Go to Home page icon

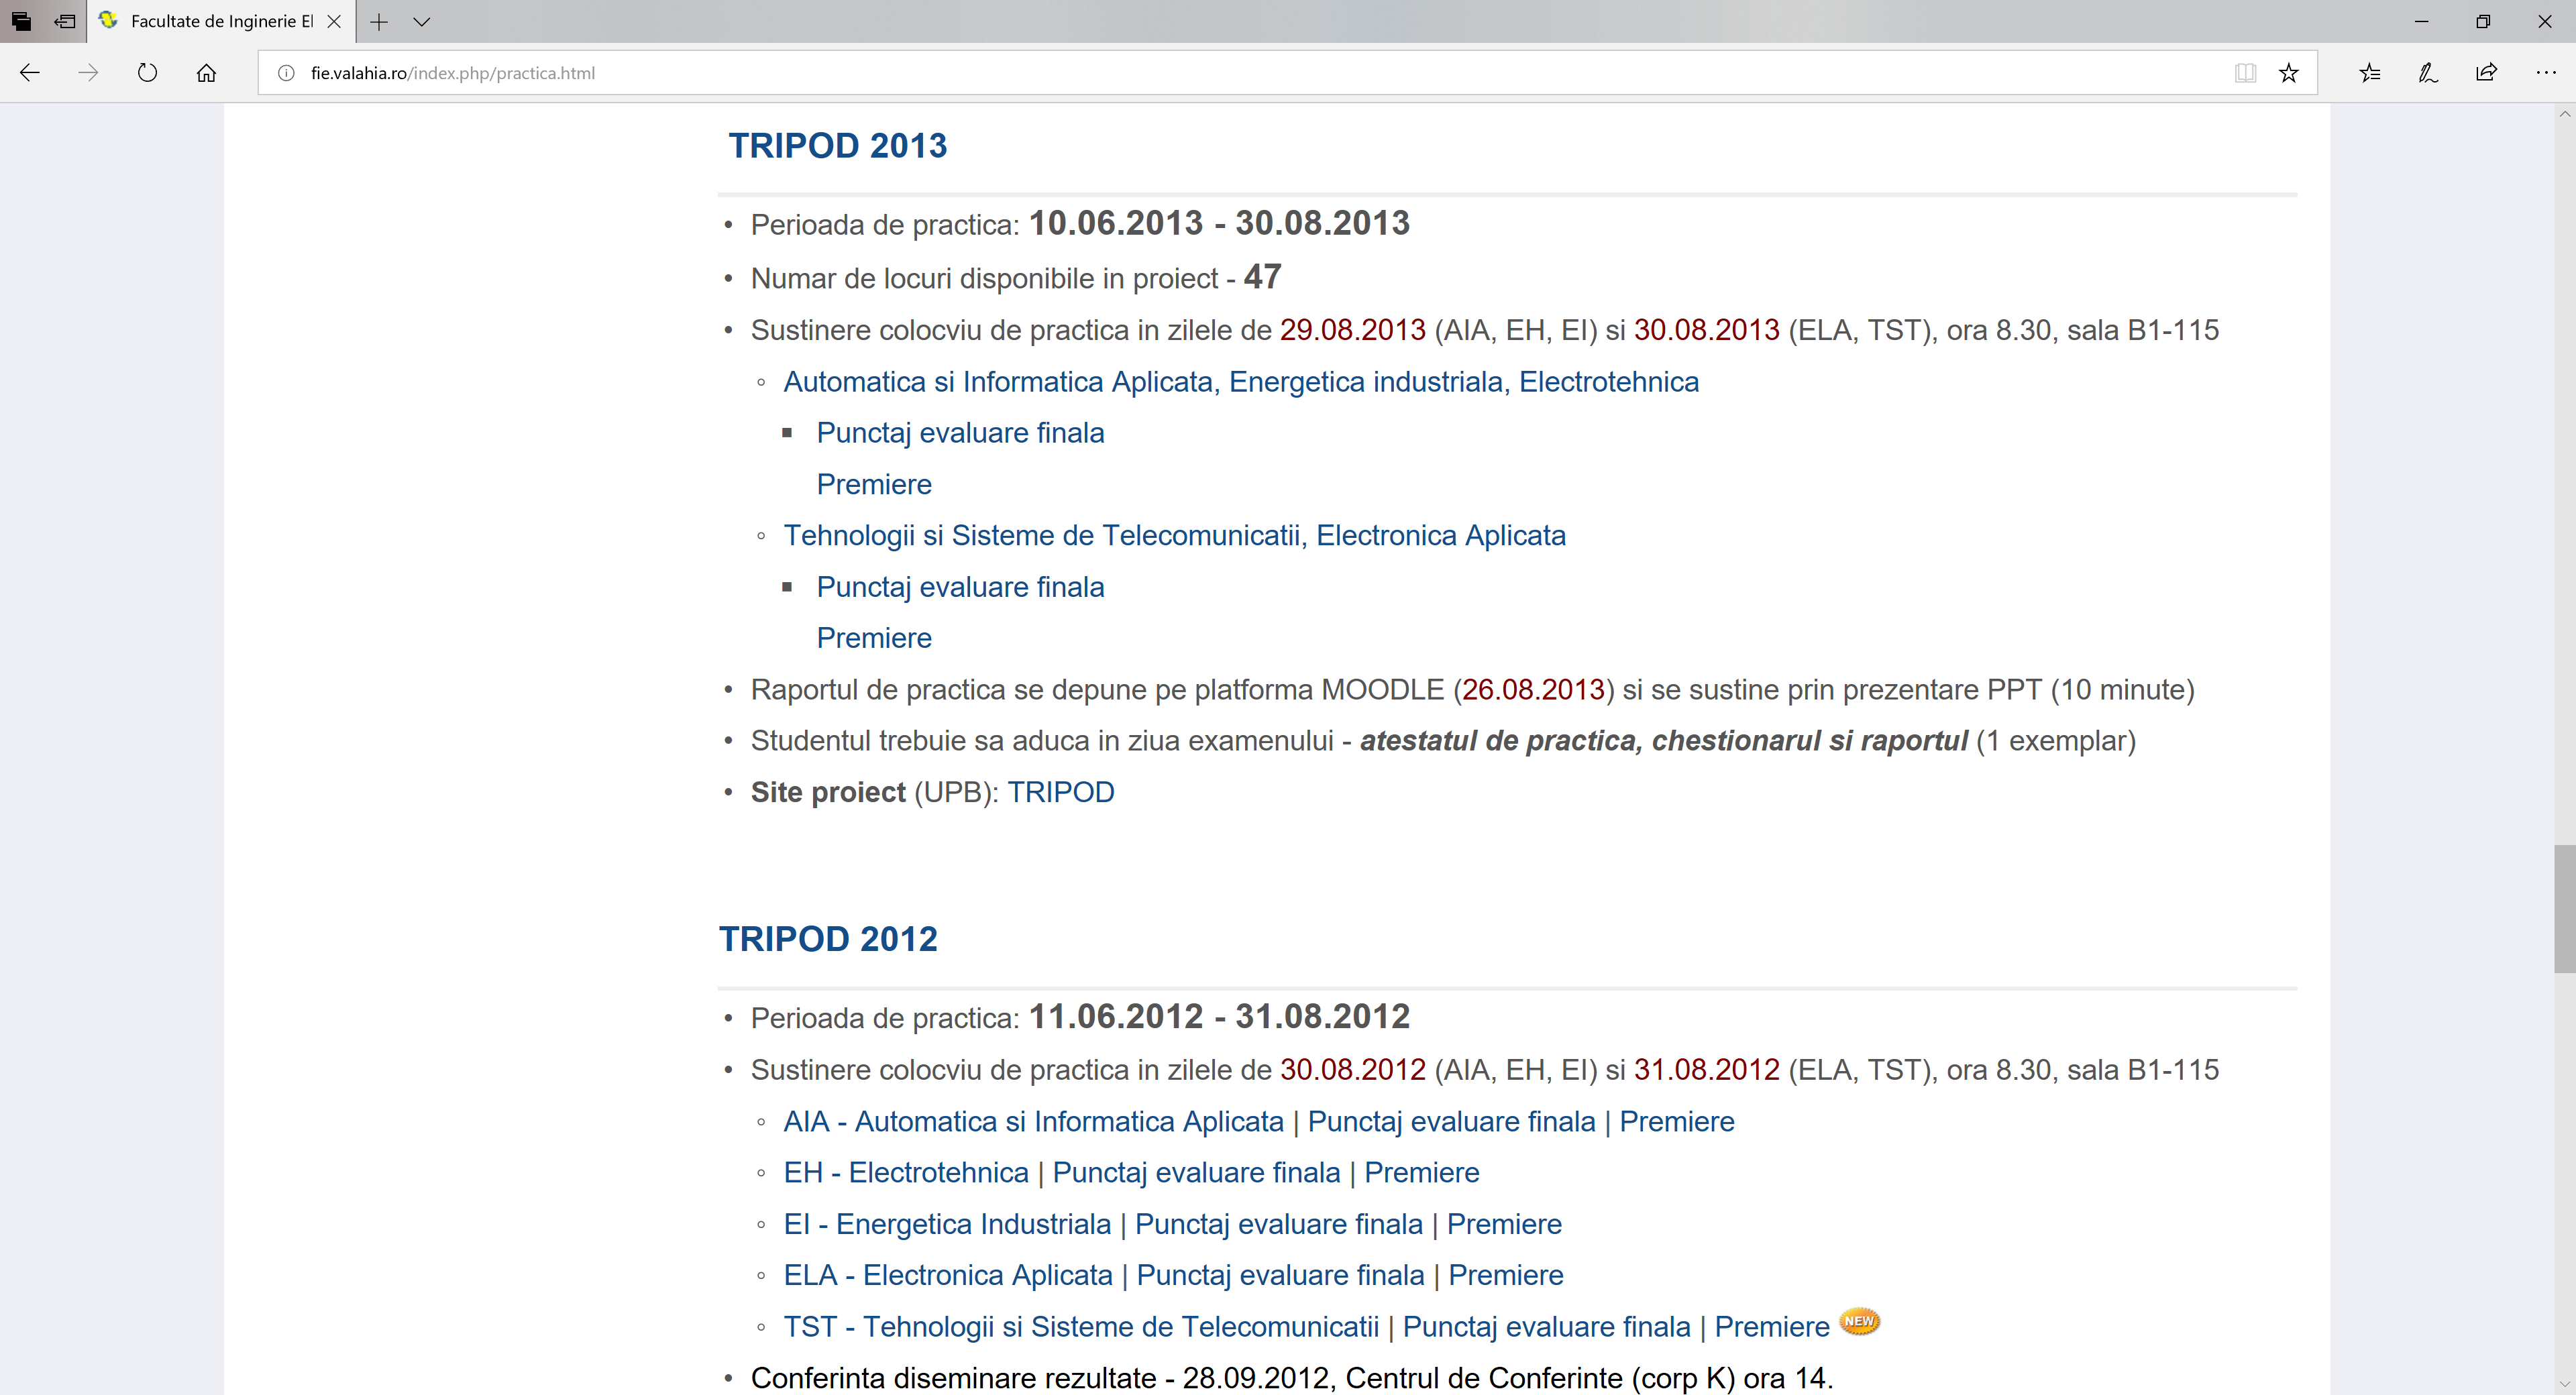pos(206,72)
